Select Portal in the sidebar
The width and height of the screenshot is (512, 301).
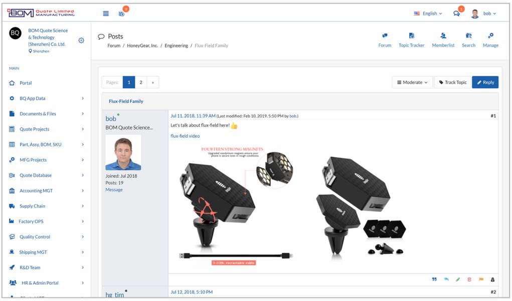coord(26,83)
